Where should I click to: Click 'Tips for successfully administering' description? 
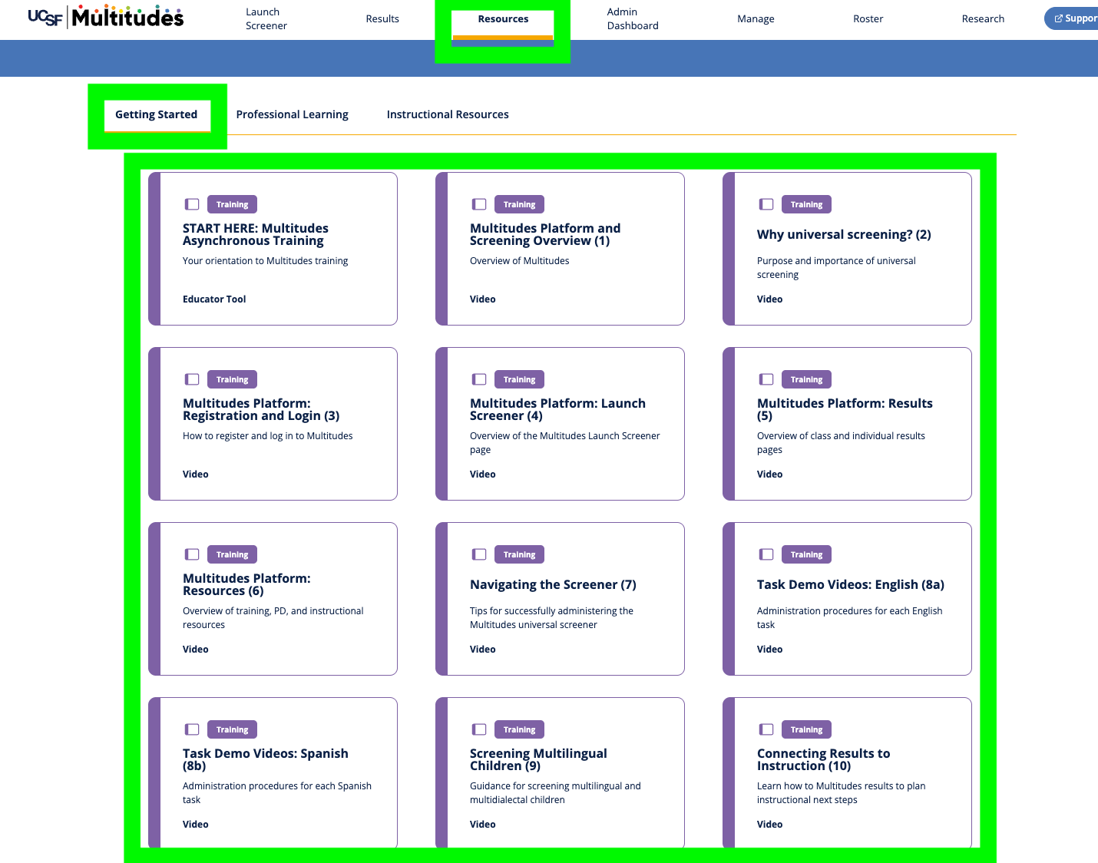[x=551, y=618]
